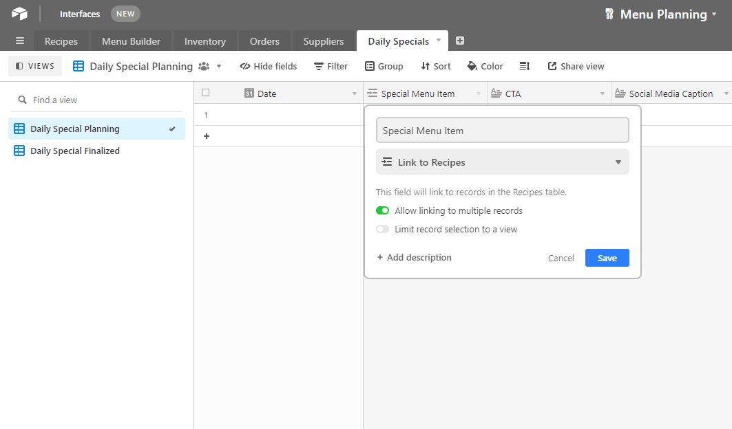Check the select-all rows checkbox
This screenshot has width=732, height=429.
pos(205,93)
